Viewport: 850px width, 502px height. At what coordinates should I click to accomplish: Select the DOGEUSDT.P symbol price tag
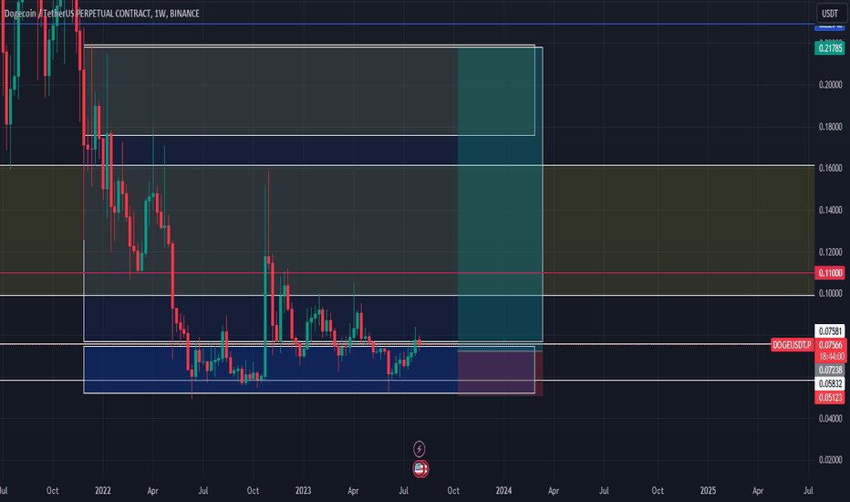pos(792,345)
